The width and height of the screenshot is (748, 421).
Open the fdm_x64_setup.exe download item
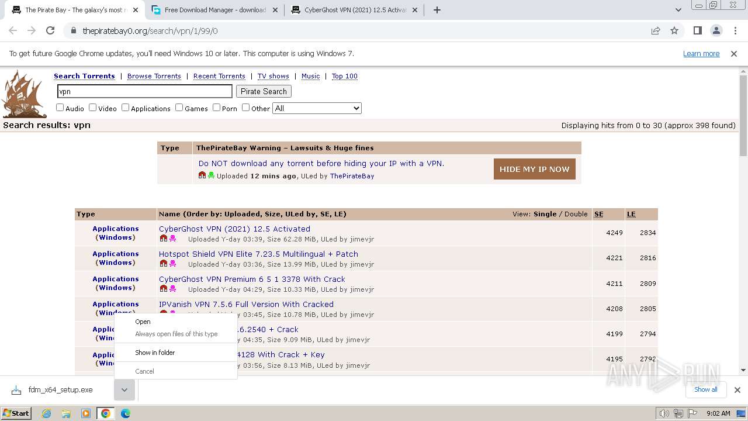[60, 390]
